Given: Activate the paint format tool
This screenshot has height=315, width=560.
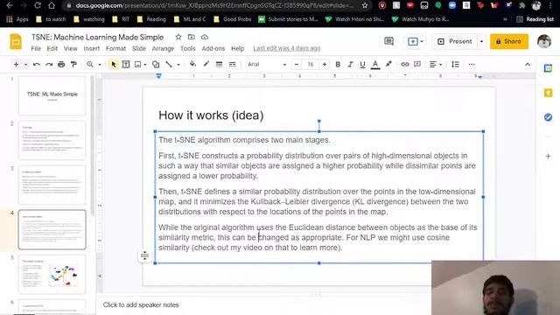Looking at the screenshot, I should (73, 64).
